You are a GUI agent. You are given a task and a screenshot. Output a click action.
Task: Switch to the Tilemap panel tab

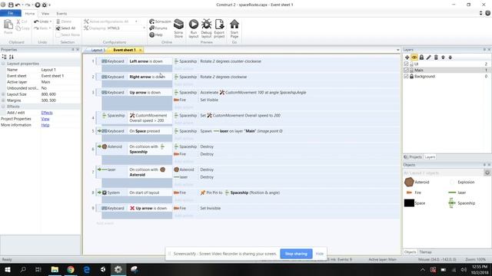[x=425, y=252]
